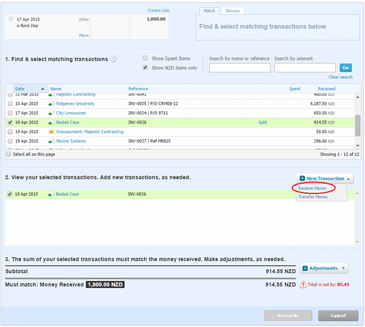Click the Reconcile button
This screenshot has height=327, width=365.
[288, 316]
